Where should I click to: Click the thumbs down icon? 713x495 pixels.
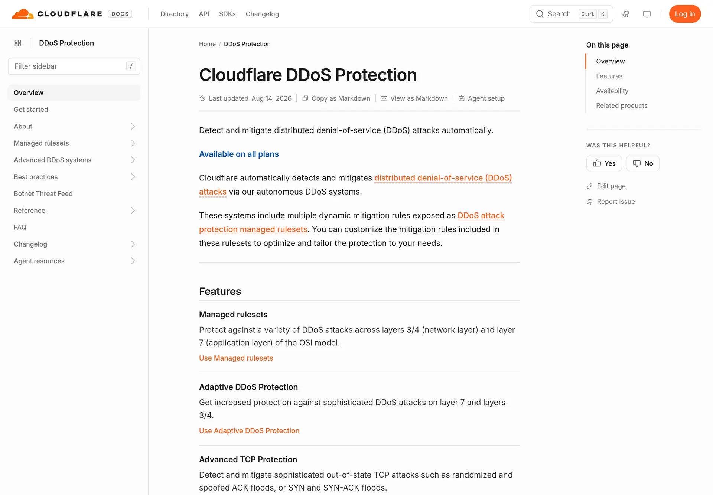[637, 163]
